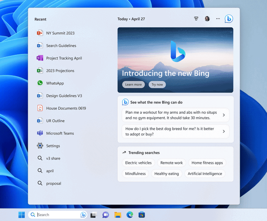Select the proposal recent search text
Viewport: 267px width, 221px height.
[54, 183]
